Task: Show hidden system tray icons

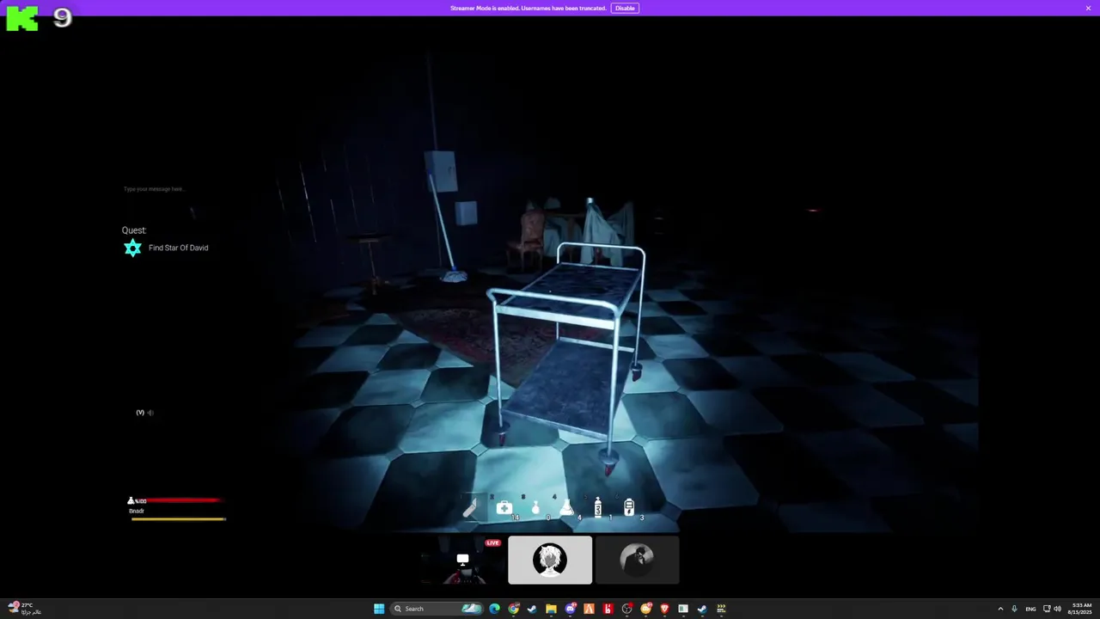Action: (x=1000, y=609)
